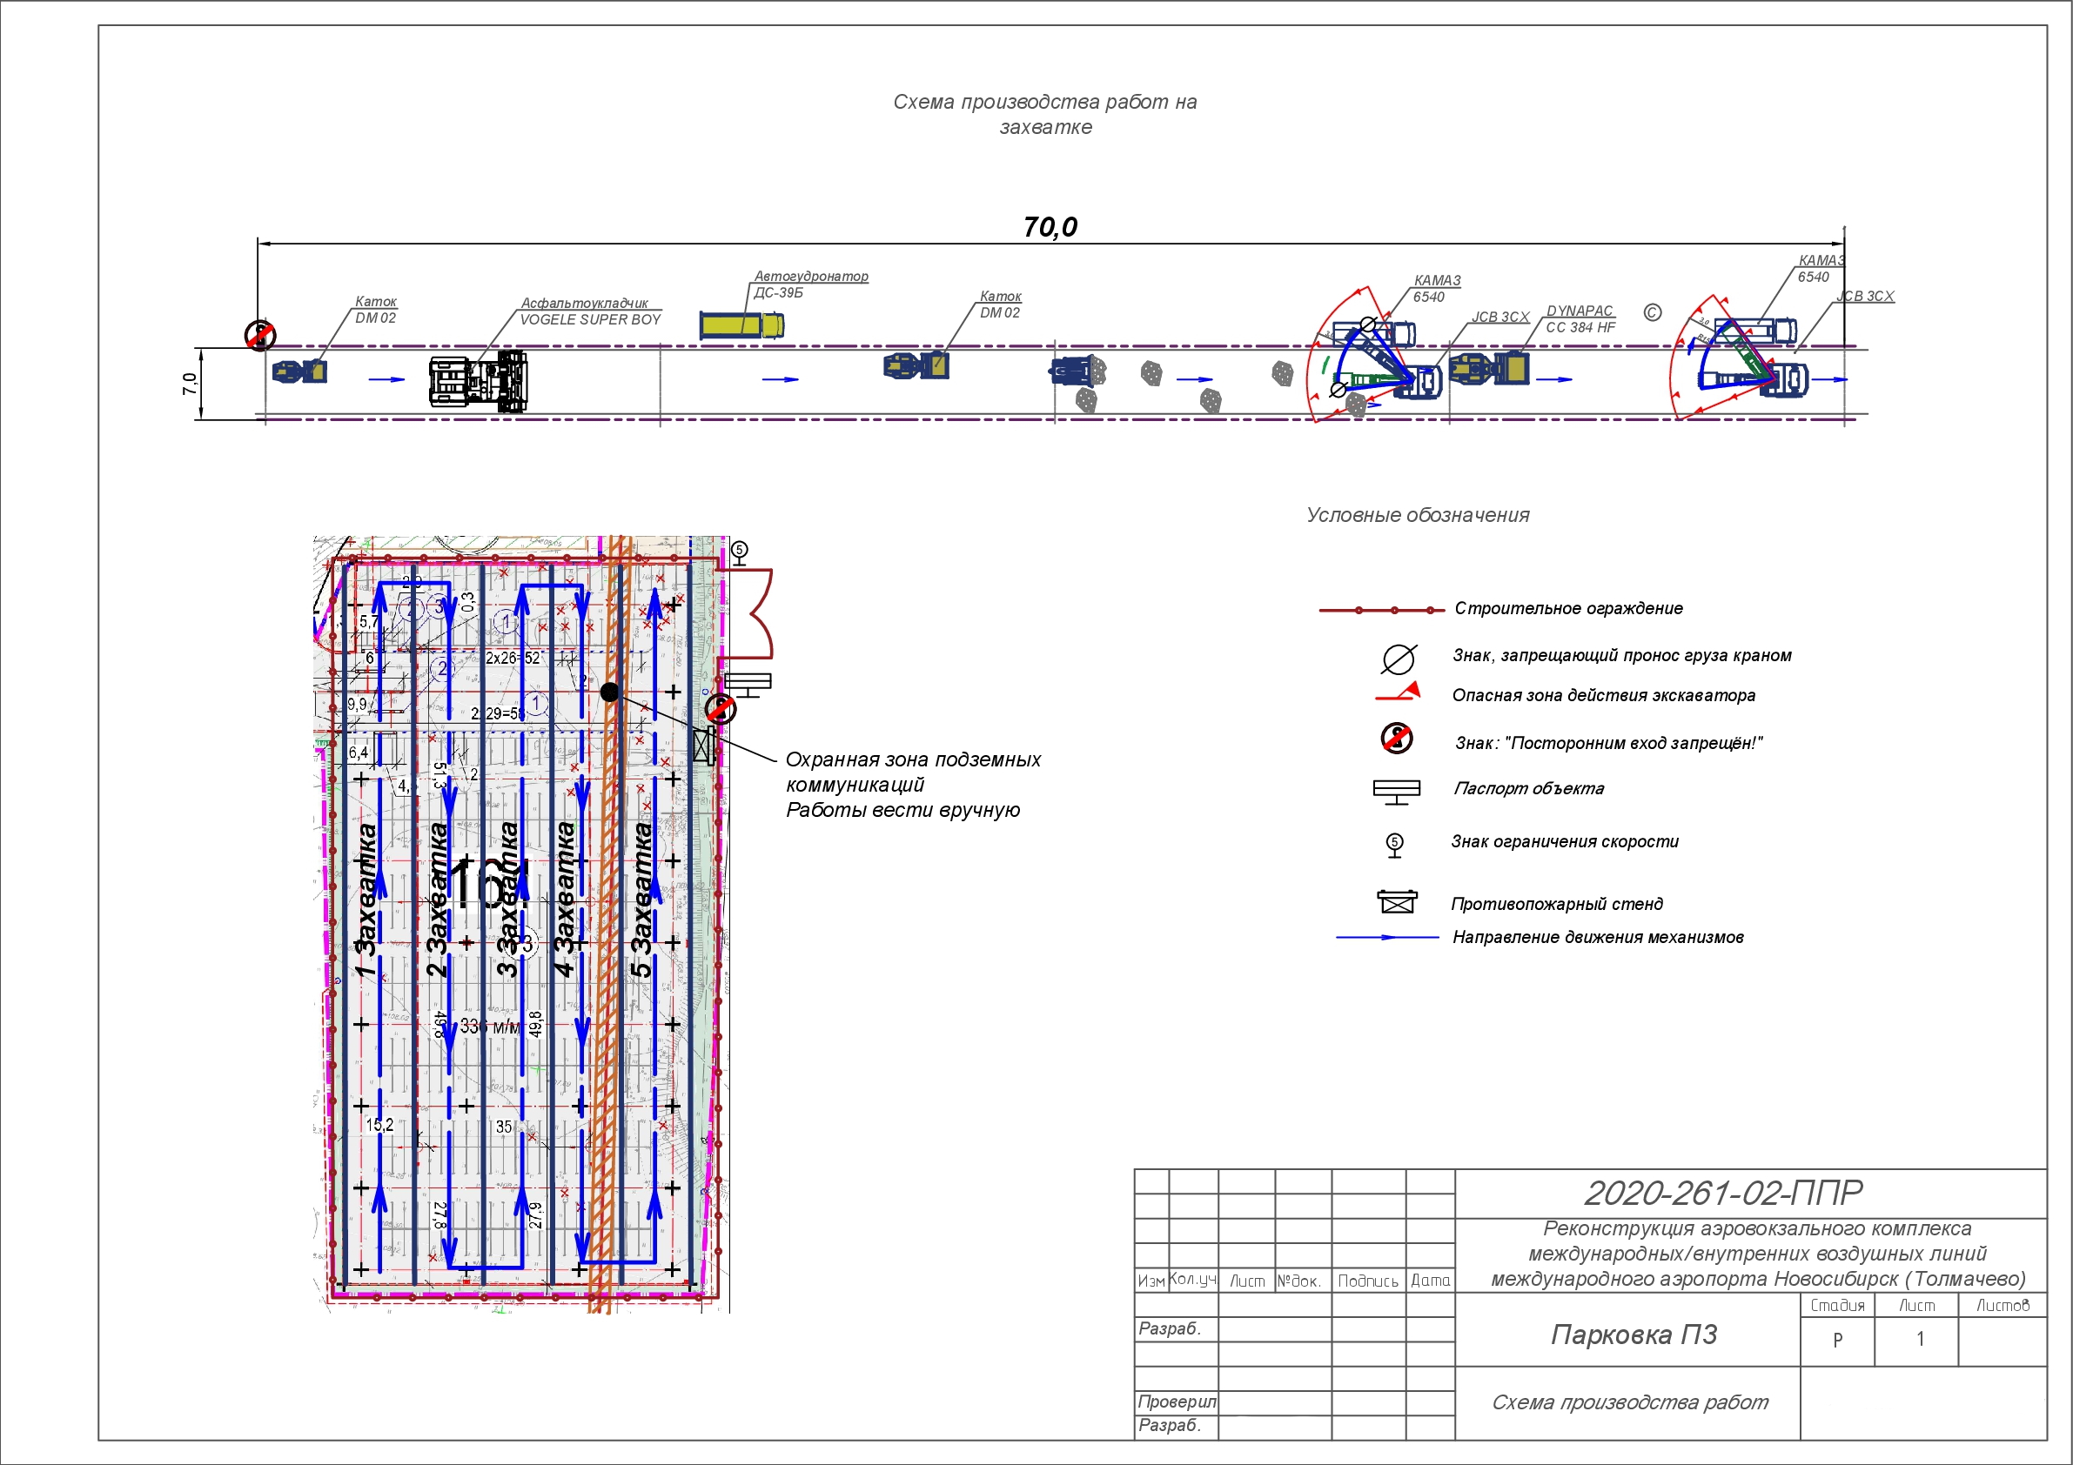Select the '2 Захватка' label on plan

[x=436, y=900]
